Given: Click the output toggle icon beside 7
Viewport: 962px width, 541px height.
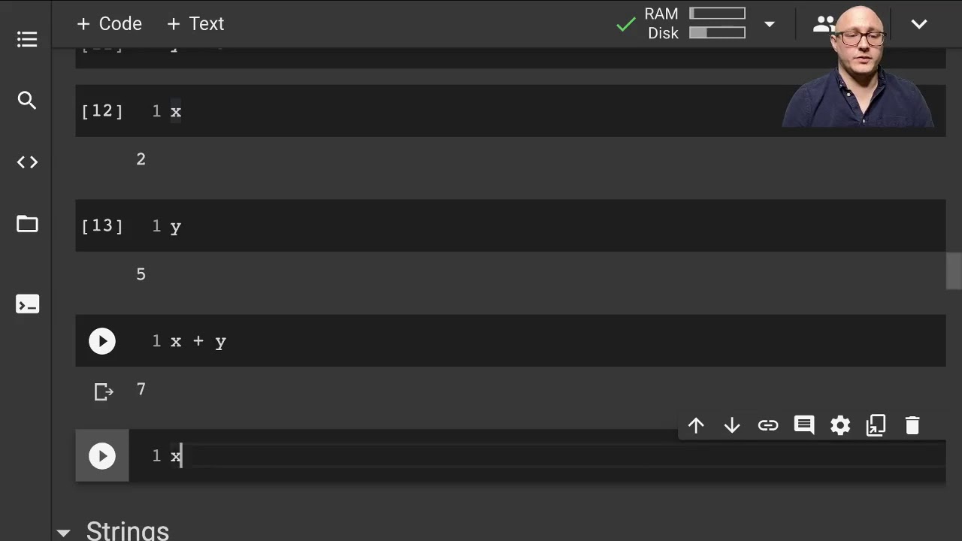Looking at the screenshot, I should pyautogui.click(x=104, y=391).
